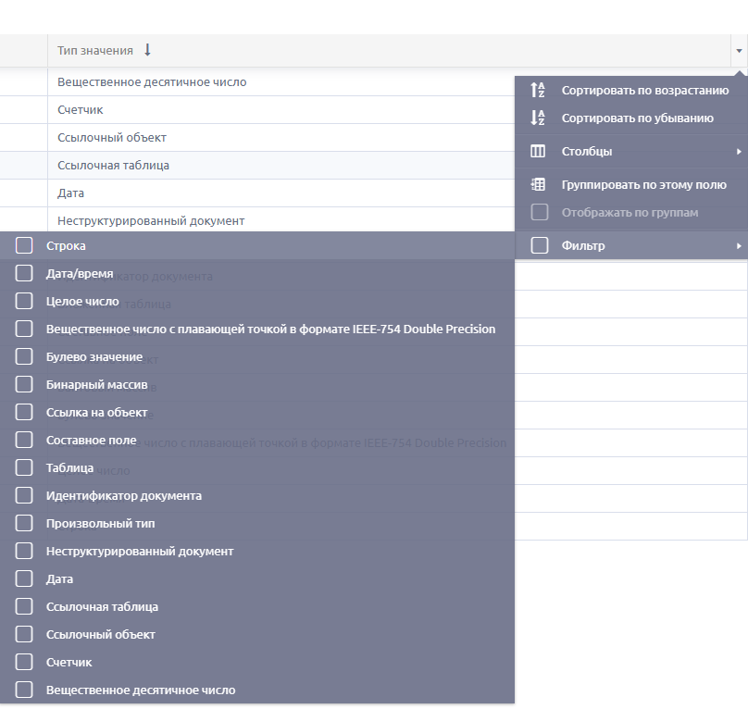Check the Ссылочный объект filter checkbox
The width and height of the screenshot is (748, 709).
[24, 634]
